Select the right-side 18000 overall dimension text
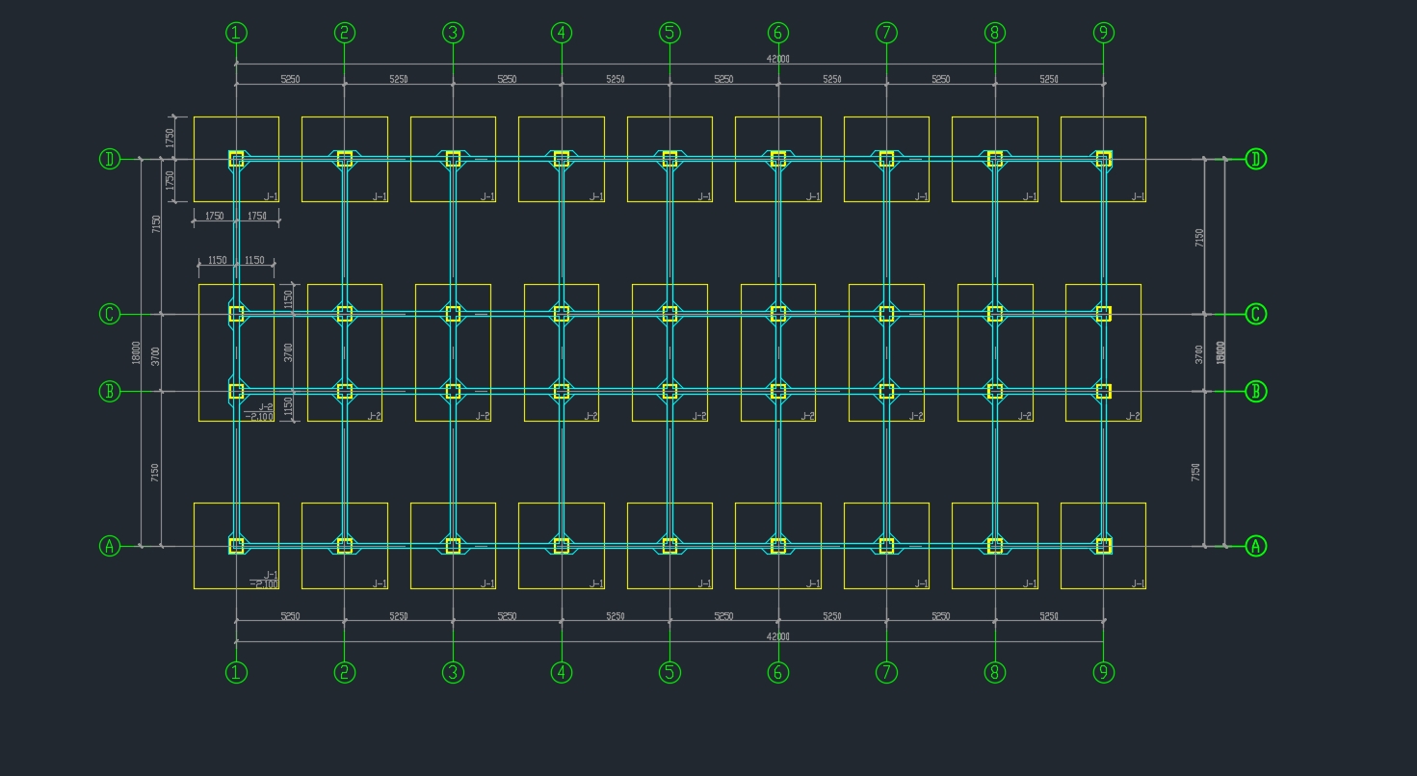The width and height of the screenshot is (1417, 776). coord(1220,352)
